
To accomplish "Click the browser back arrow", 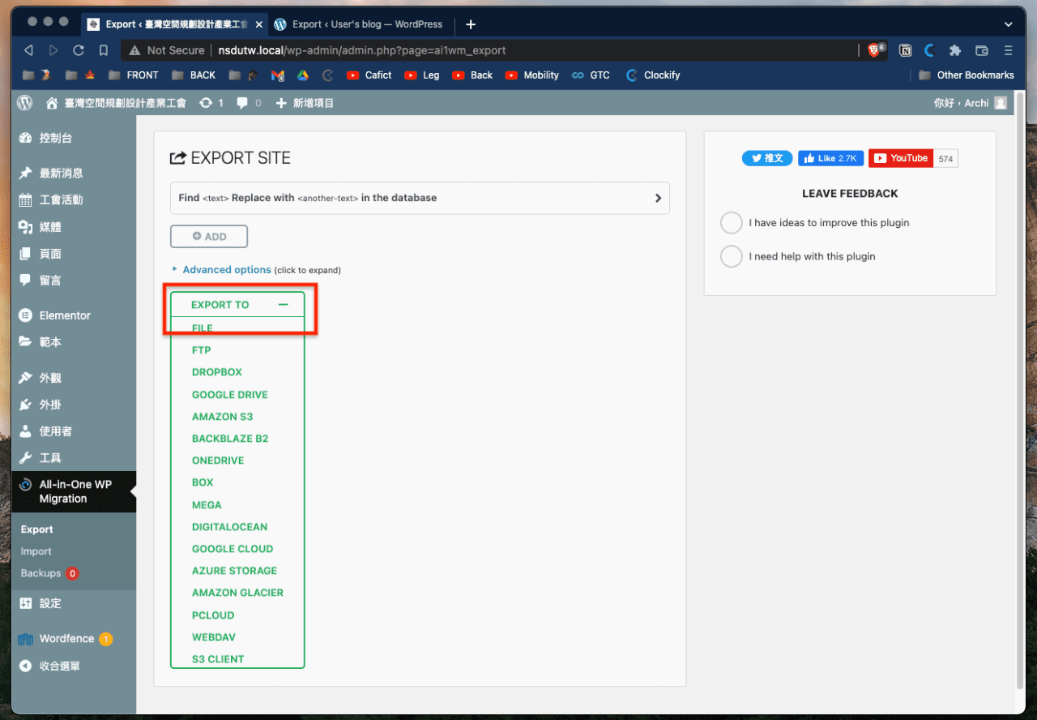I will click(x=29, y=50).
